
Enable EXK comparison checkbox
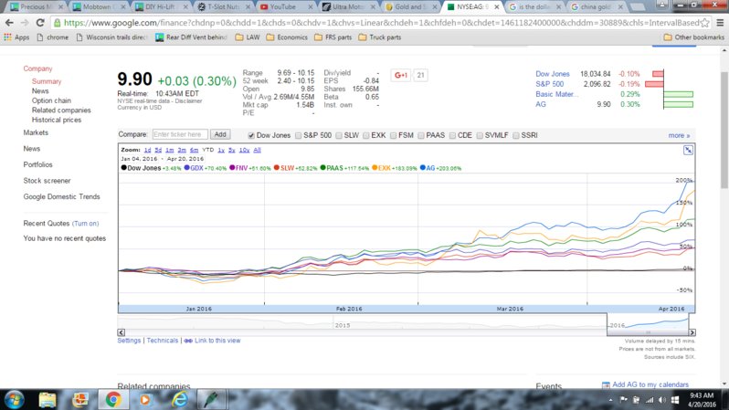pos(366,135)
